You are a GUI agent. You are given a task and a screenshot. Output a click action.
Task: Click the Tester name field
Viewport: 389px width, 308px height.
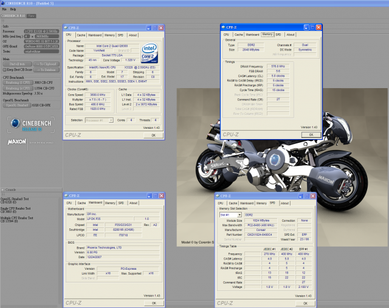pos(41,51)
